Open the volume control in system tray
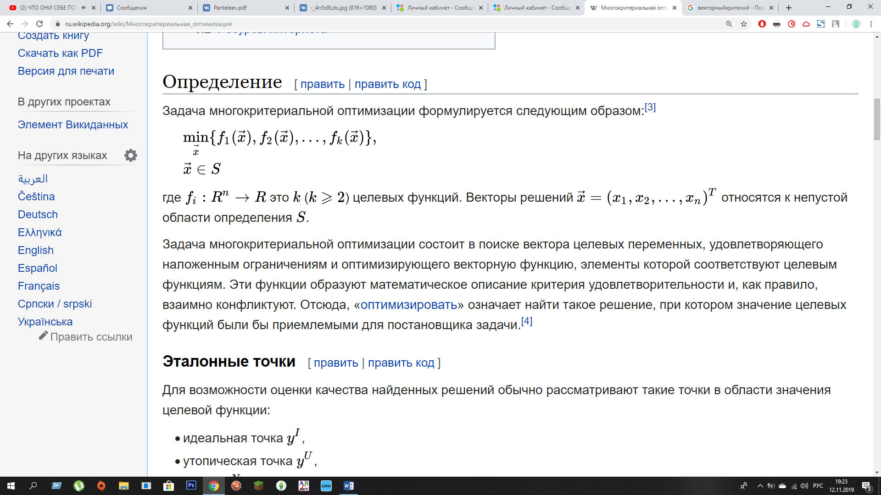 (x=804, y=486)
